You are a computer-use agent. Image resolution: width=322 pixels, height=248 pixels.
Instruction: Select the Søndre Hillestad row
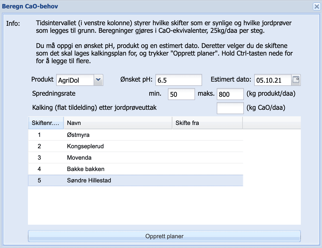(136, 180)
